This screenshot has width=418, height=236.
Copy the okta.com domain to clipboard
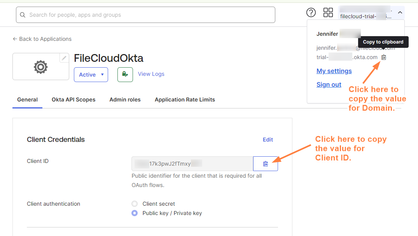pyautogui.click(x=384, y=58)
